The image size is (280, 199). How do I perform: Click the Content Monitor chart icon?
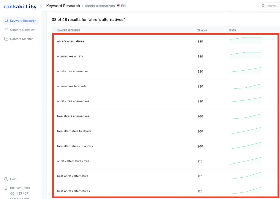[6, 39]
